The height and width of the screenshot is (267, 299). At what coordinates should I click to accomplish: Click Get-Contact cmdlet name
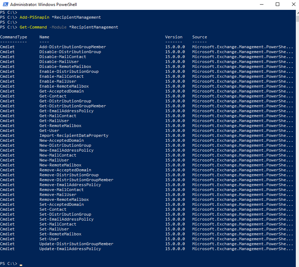pos(53,96)
